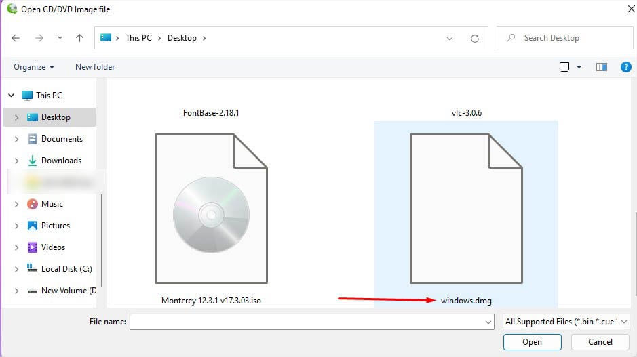Screen dimensions: 637x357
Task: Expand the Videos tree node
Action: (x=16, y=247)
